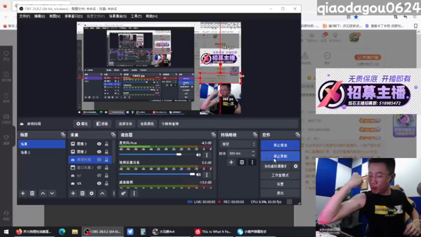Toggle lock on the VX source

pyautogui.click(x=107, y=183)
